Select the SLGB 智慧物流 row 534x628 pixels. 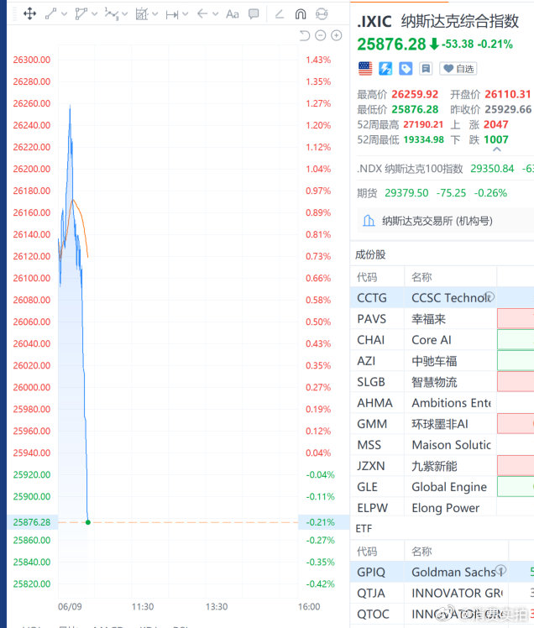442,382
